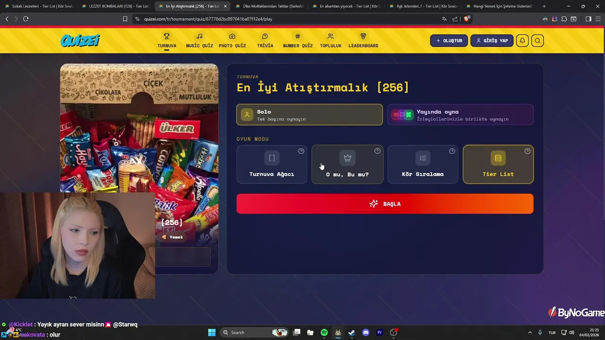Start the quiz with Başla button
605x340 pixels.
coord(385,204)
